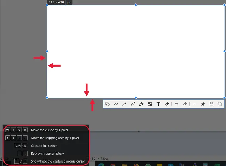Undo the last annotation
The image size is (226, 166).
[177, 104]
